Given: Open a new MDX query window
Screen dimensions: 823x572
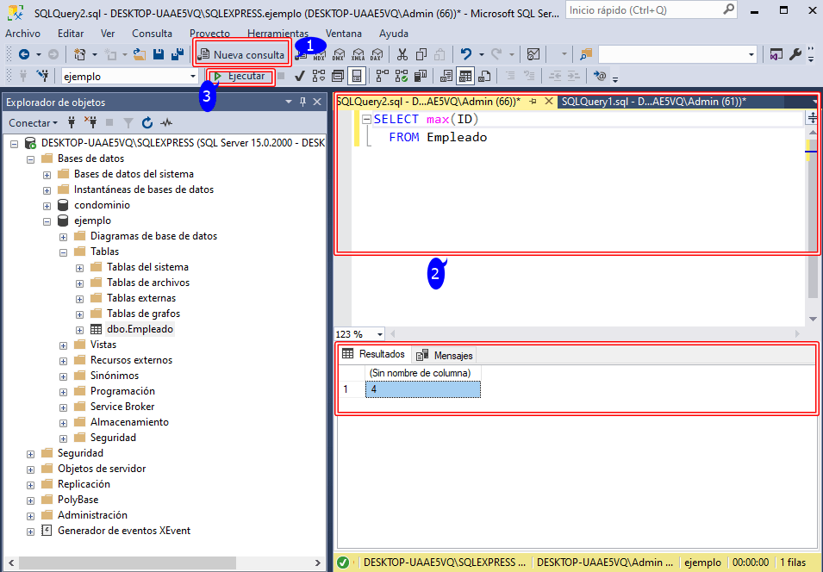Looking at the screenshot, I should click(321, 53).
